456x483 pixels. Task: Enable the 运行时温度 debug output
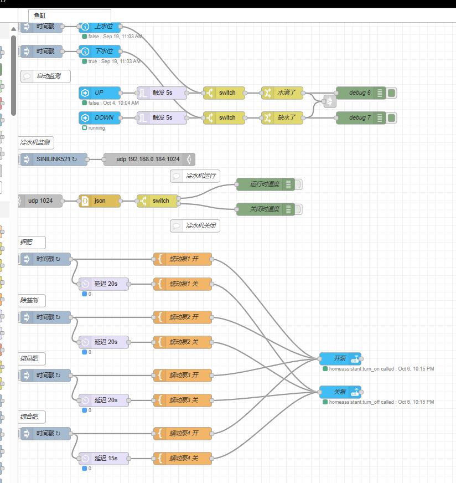coord(298,184)
